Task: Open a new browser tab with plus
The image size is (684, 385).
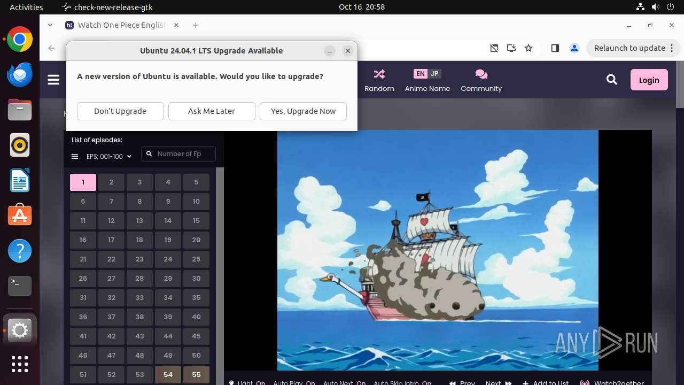Action: point(196,25)
